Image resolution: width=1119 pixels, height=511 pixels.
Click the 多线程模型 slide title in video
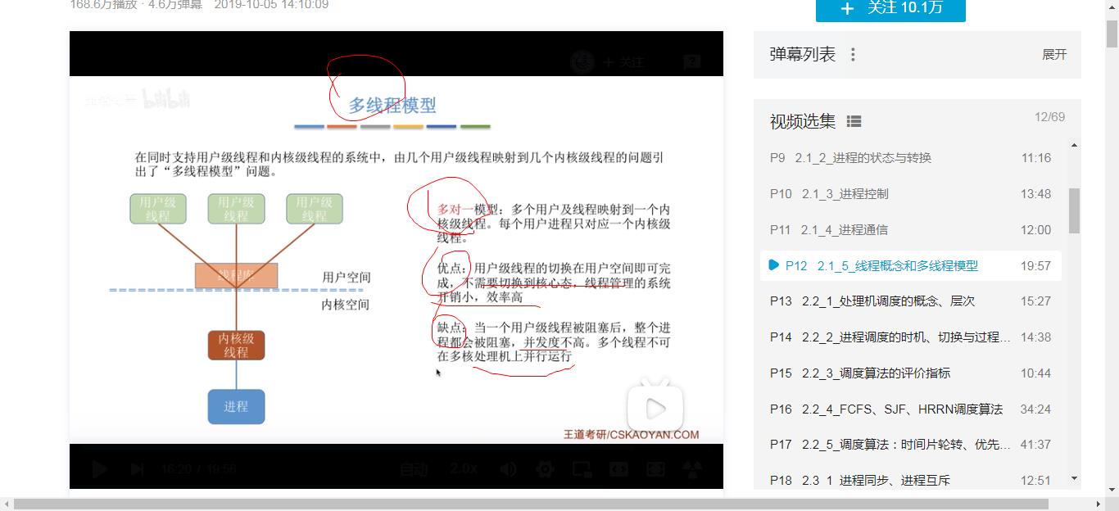pos(392,105)
